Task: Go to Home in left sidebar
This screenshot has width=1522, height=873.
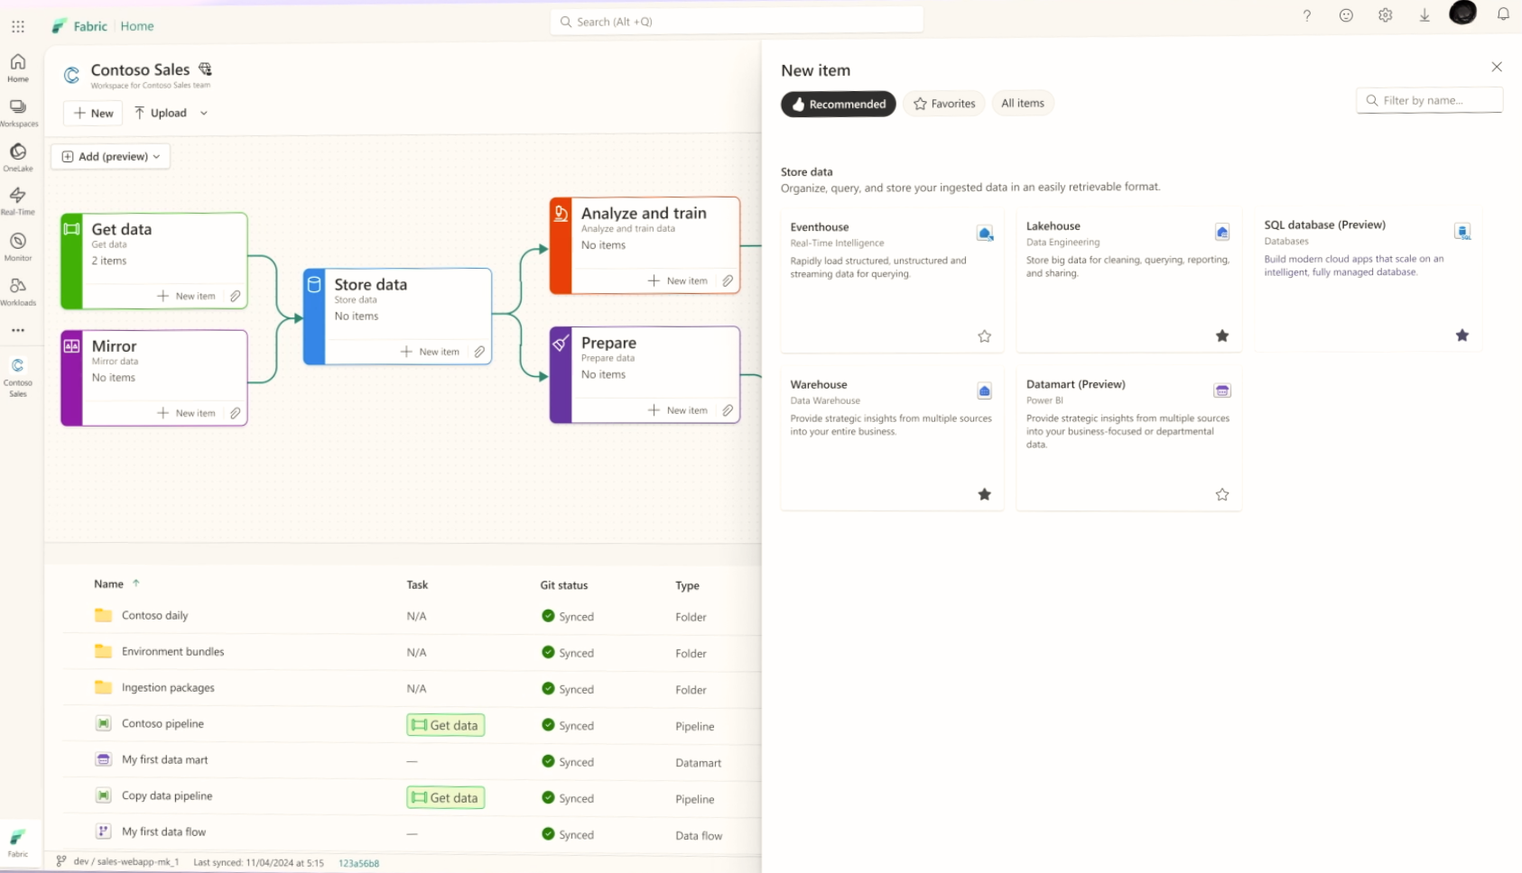Action: click(18, 68)
